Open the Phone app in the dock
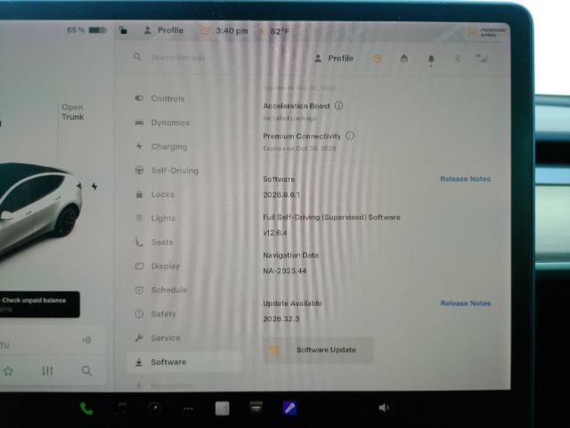Viewport: 570px width, 428px height. [86, 408]
